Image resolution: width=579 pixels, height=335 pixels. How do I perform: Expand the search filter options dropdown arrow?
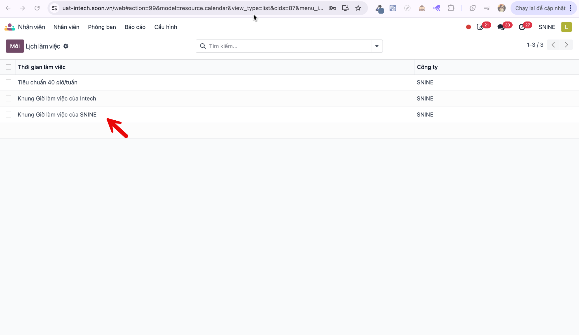point(377,46)
